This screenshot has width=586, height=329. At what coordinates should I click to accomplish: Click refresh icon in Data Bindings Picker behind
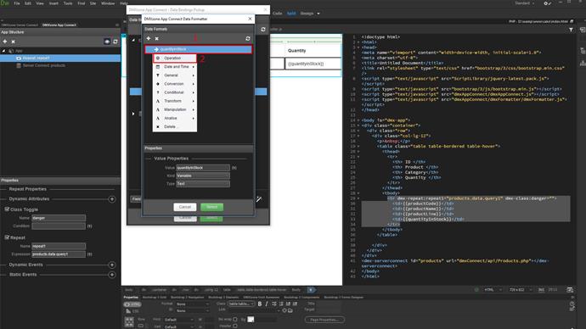click(263, 29)
